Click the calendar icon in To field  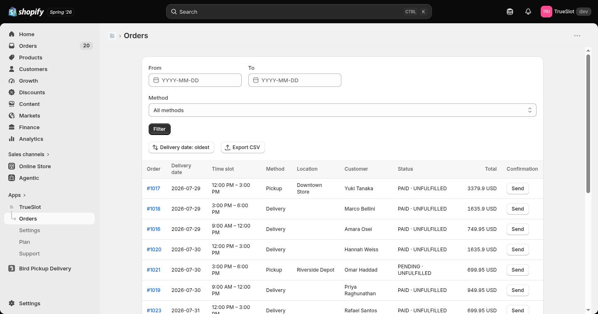[x=256, y=80]
